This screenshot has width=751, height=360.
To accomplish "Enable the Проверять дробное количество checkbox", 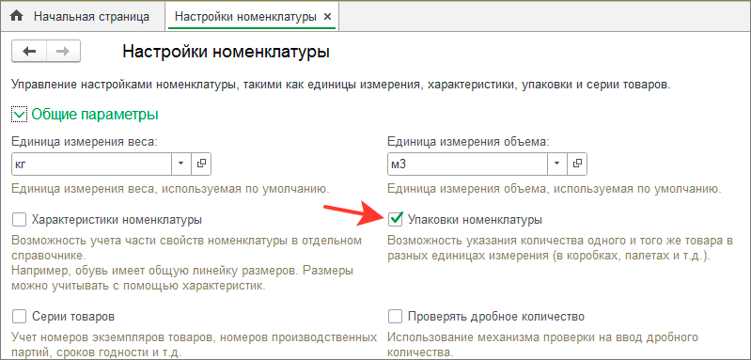I will [x=396, y=317].
